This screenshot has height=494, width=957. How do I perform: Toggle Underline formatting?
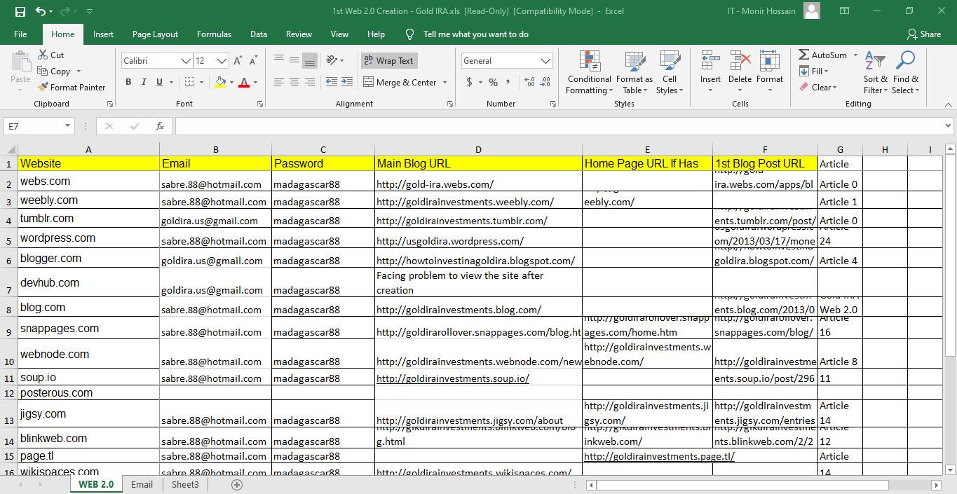click(x=158, y=82)
